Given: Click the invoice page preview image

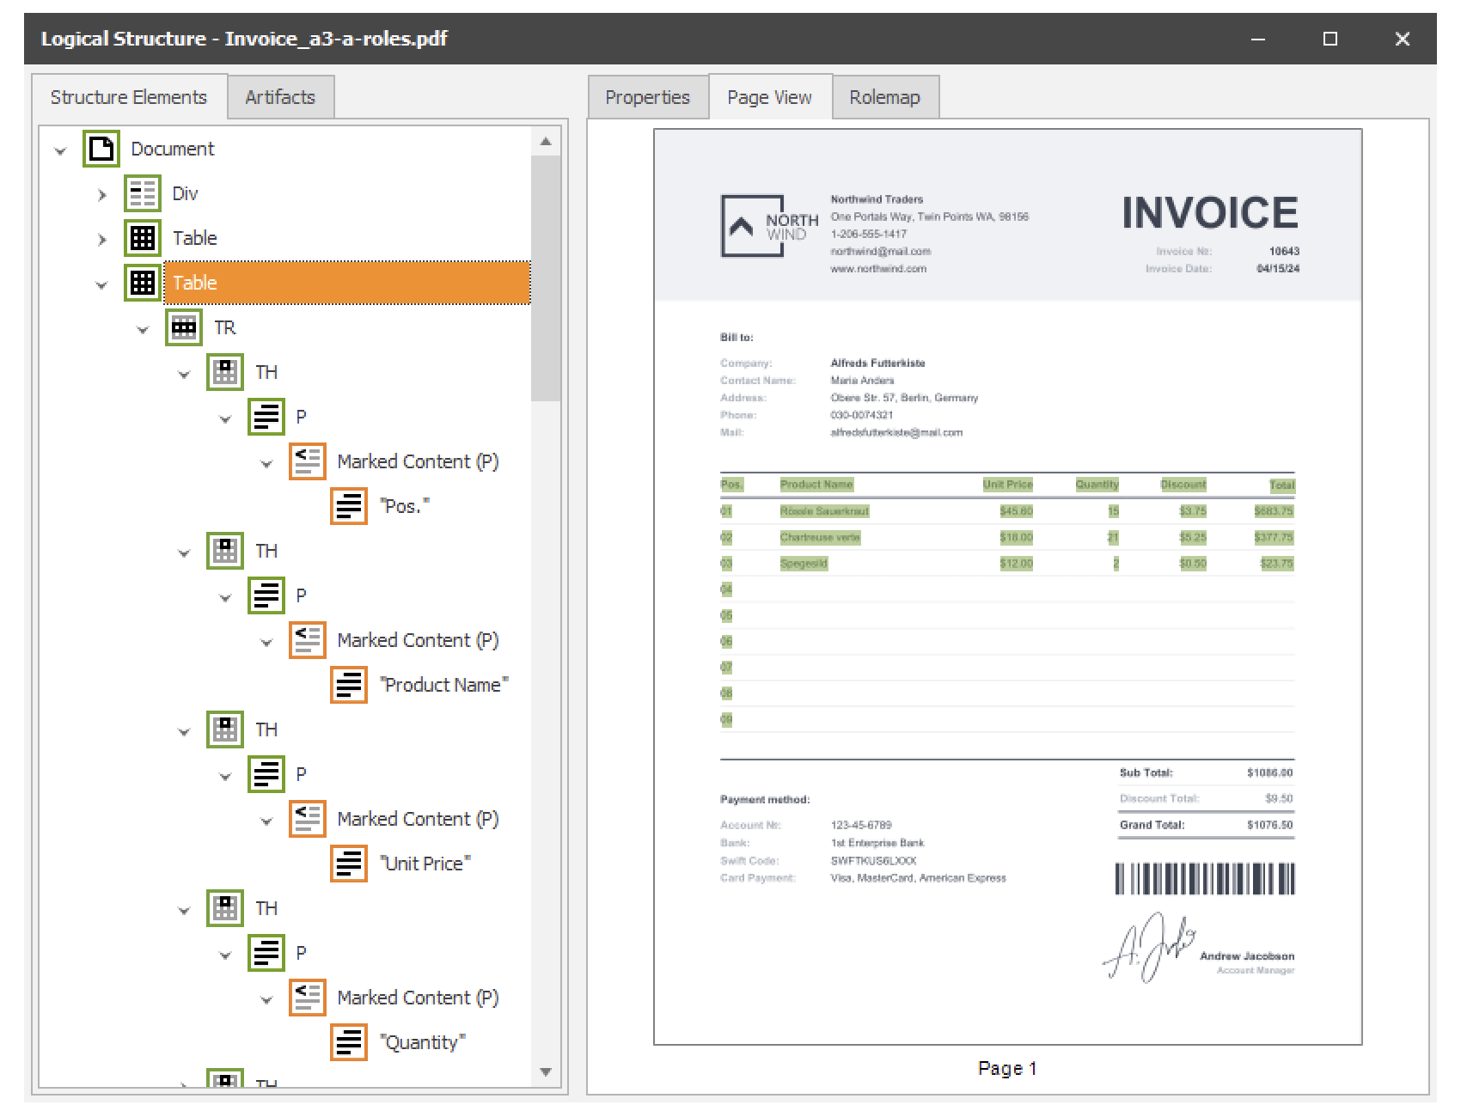Looking at the screenshot, I should (x=1007, y=586).
